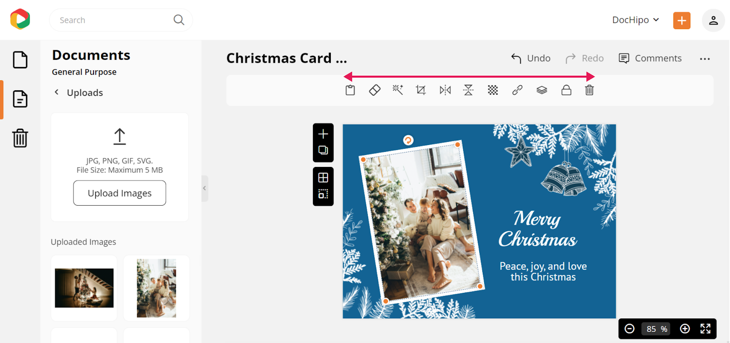This screenshot has height=343, width=730.
Task: Select the eraser tool icon
Action: pos(375,90)
